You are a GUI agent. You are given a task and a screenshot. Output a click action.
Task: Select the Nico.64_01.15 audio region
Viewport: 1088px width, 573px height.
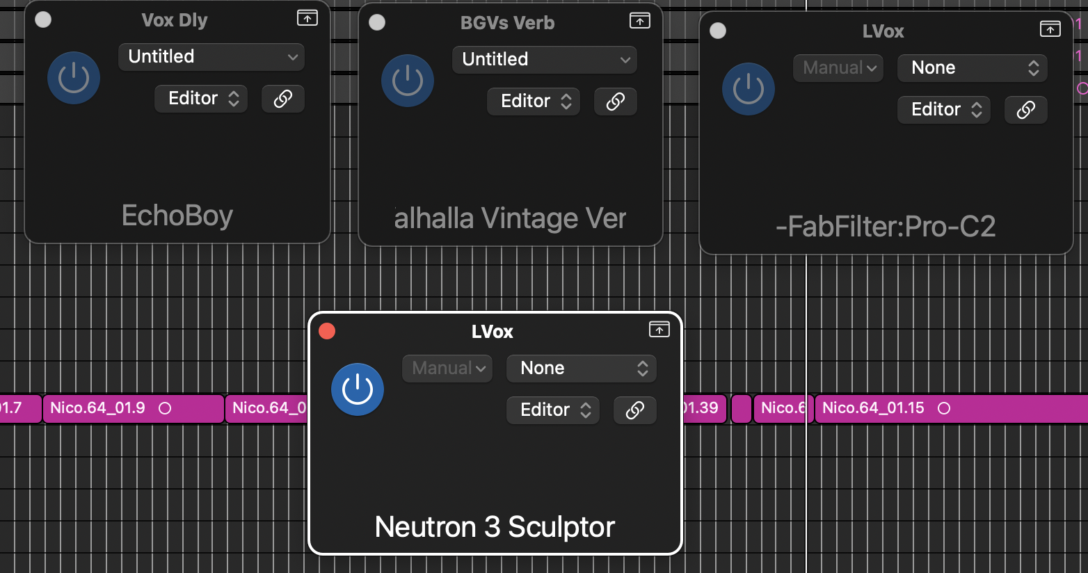click(952, 408)
